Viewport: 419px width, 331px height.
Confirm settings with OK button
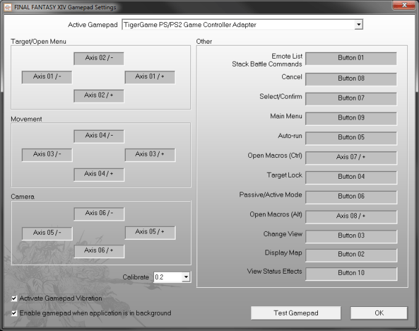coord(379,313)
